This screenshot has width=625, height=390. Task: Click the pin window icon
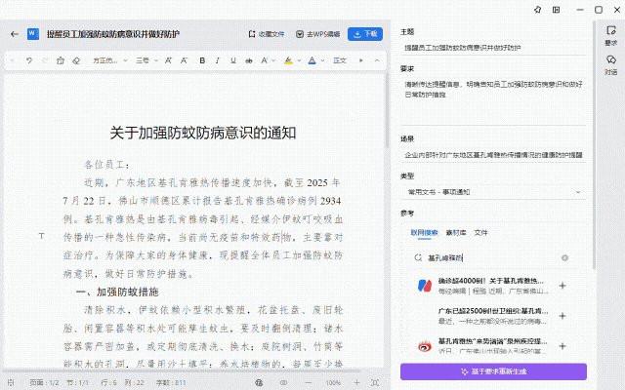tap(537, 10)
